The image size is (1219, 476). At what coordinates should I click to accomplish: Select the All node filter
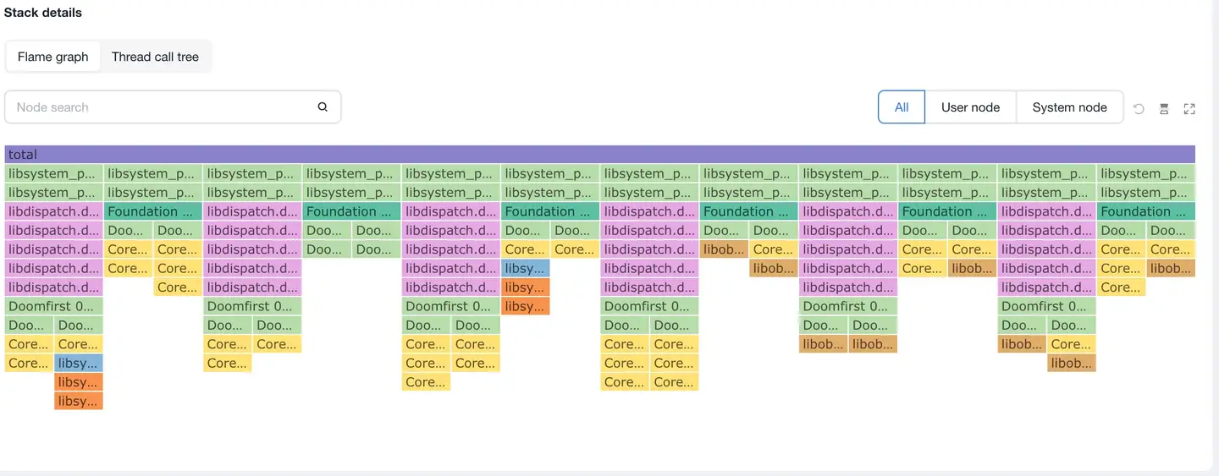click(x=902, y=107)
